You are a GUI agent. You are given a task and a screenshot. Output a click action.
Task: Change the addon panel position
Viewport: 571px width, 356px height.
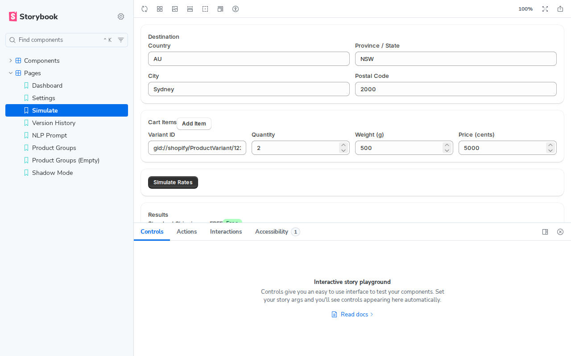point(545,231)
